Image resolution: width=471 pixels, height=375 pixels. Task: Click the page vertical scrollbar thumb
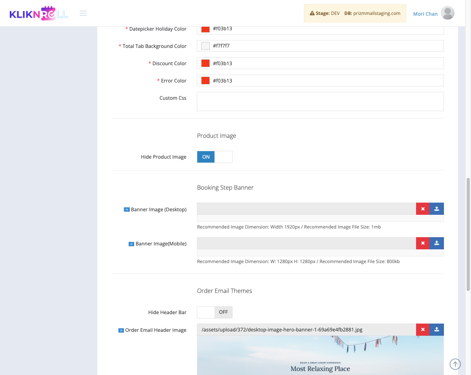coord(468,234)
